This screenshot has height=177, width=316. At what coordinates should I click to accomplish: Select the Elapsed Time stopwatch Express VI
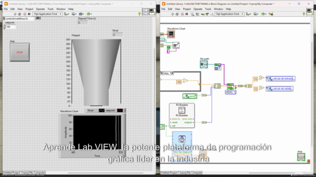coord(182,139)
